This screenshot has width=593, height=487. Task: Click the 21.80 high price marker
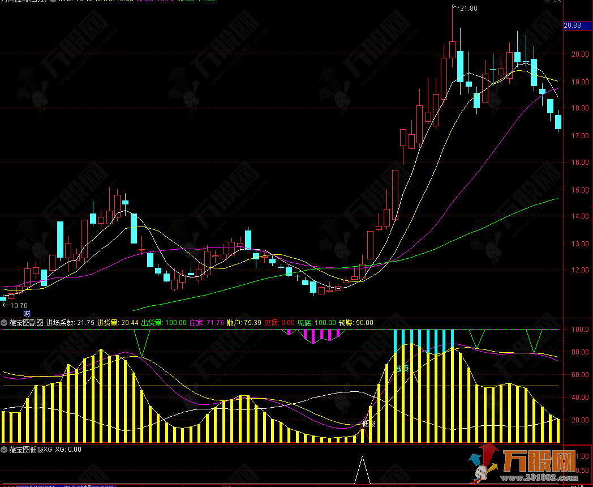tap(468, 8)
